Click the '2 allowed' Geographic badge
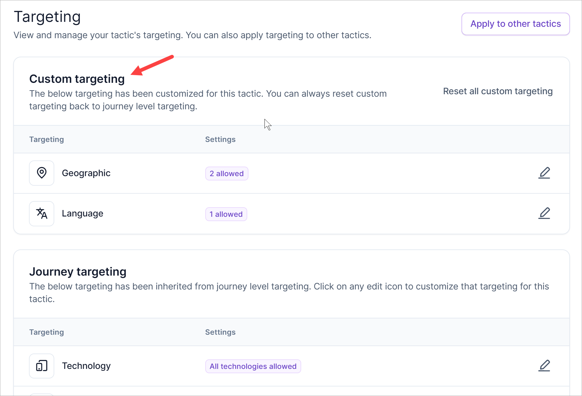Image resolution: width=582 pixels, height=396 pixels. (227, 173)
